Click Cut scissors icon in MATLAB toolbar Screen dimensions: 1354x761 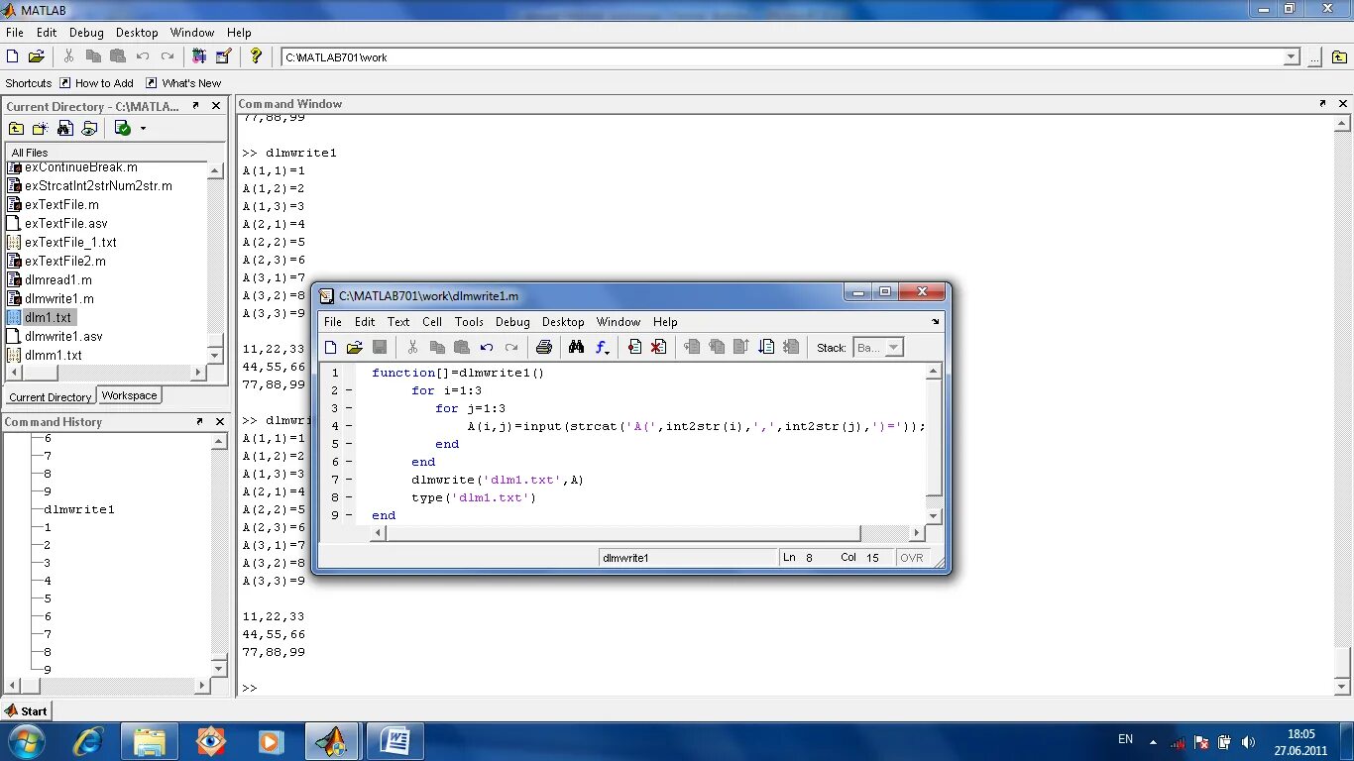(x=68, y=56)
